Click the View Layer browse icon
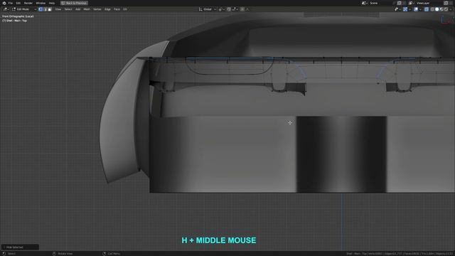Screen dimensions: 455x256 [412, 3]
